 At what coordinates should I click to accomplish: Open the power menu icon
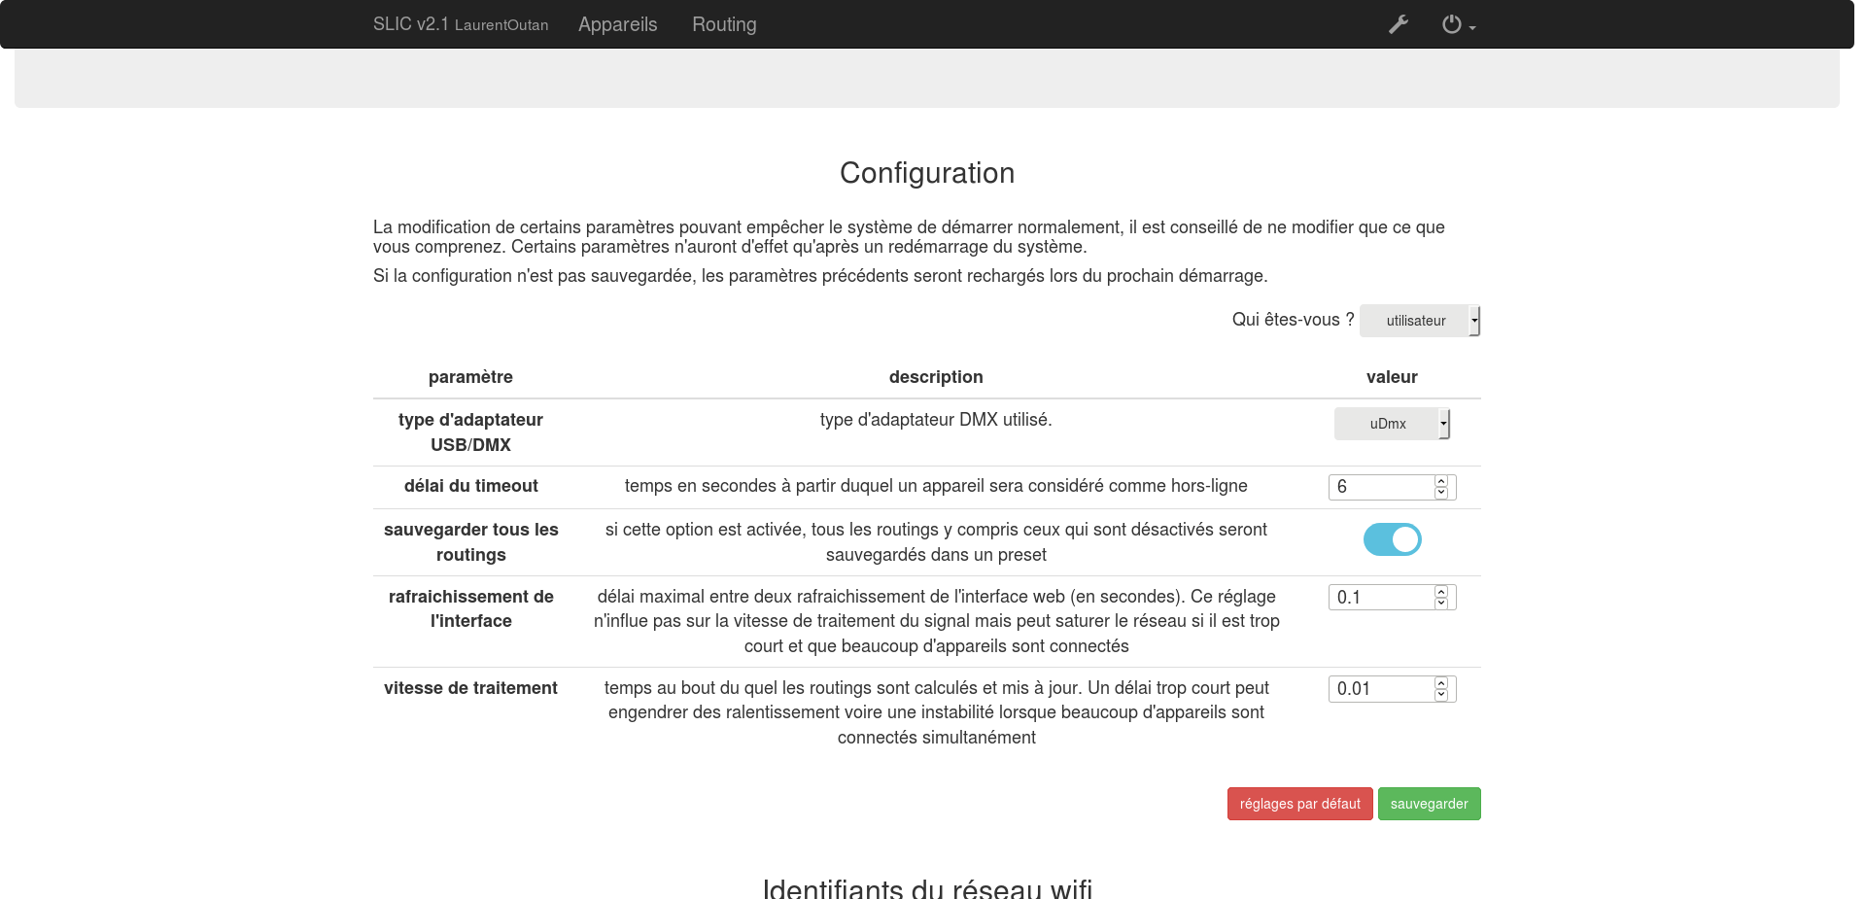1451,24
